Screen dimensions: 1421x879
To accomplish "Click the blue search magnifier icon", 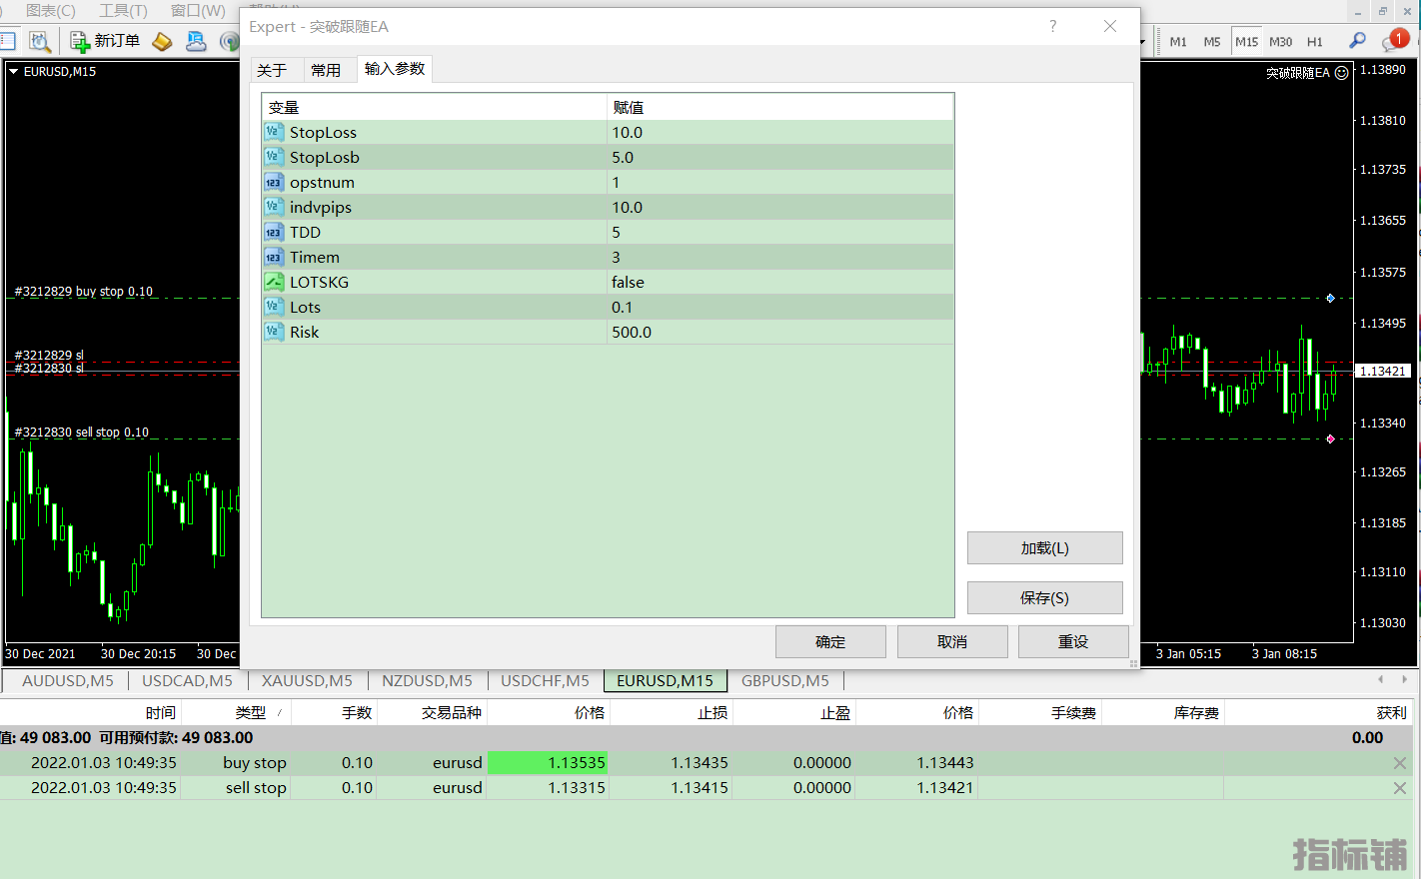I will (1357, 41).
